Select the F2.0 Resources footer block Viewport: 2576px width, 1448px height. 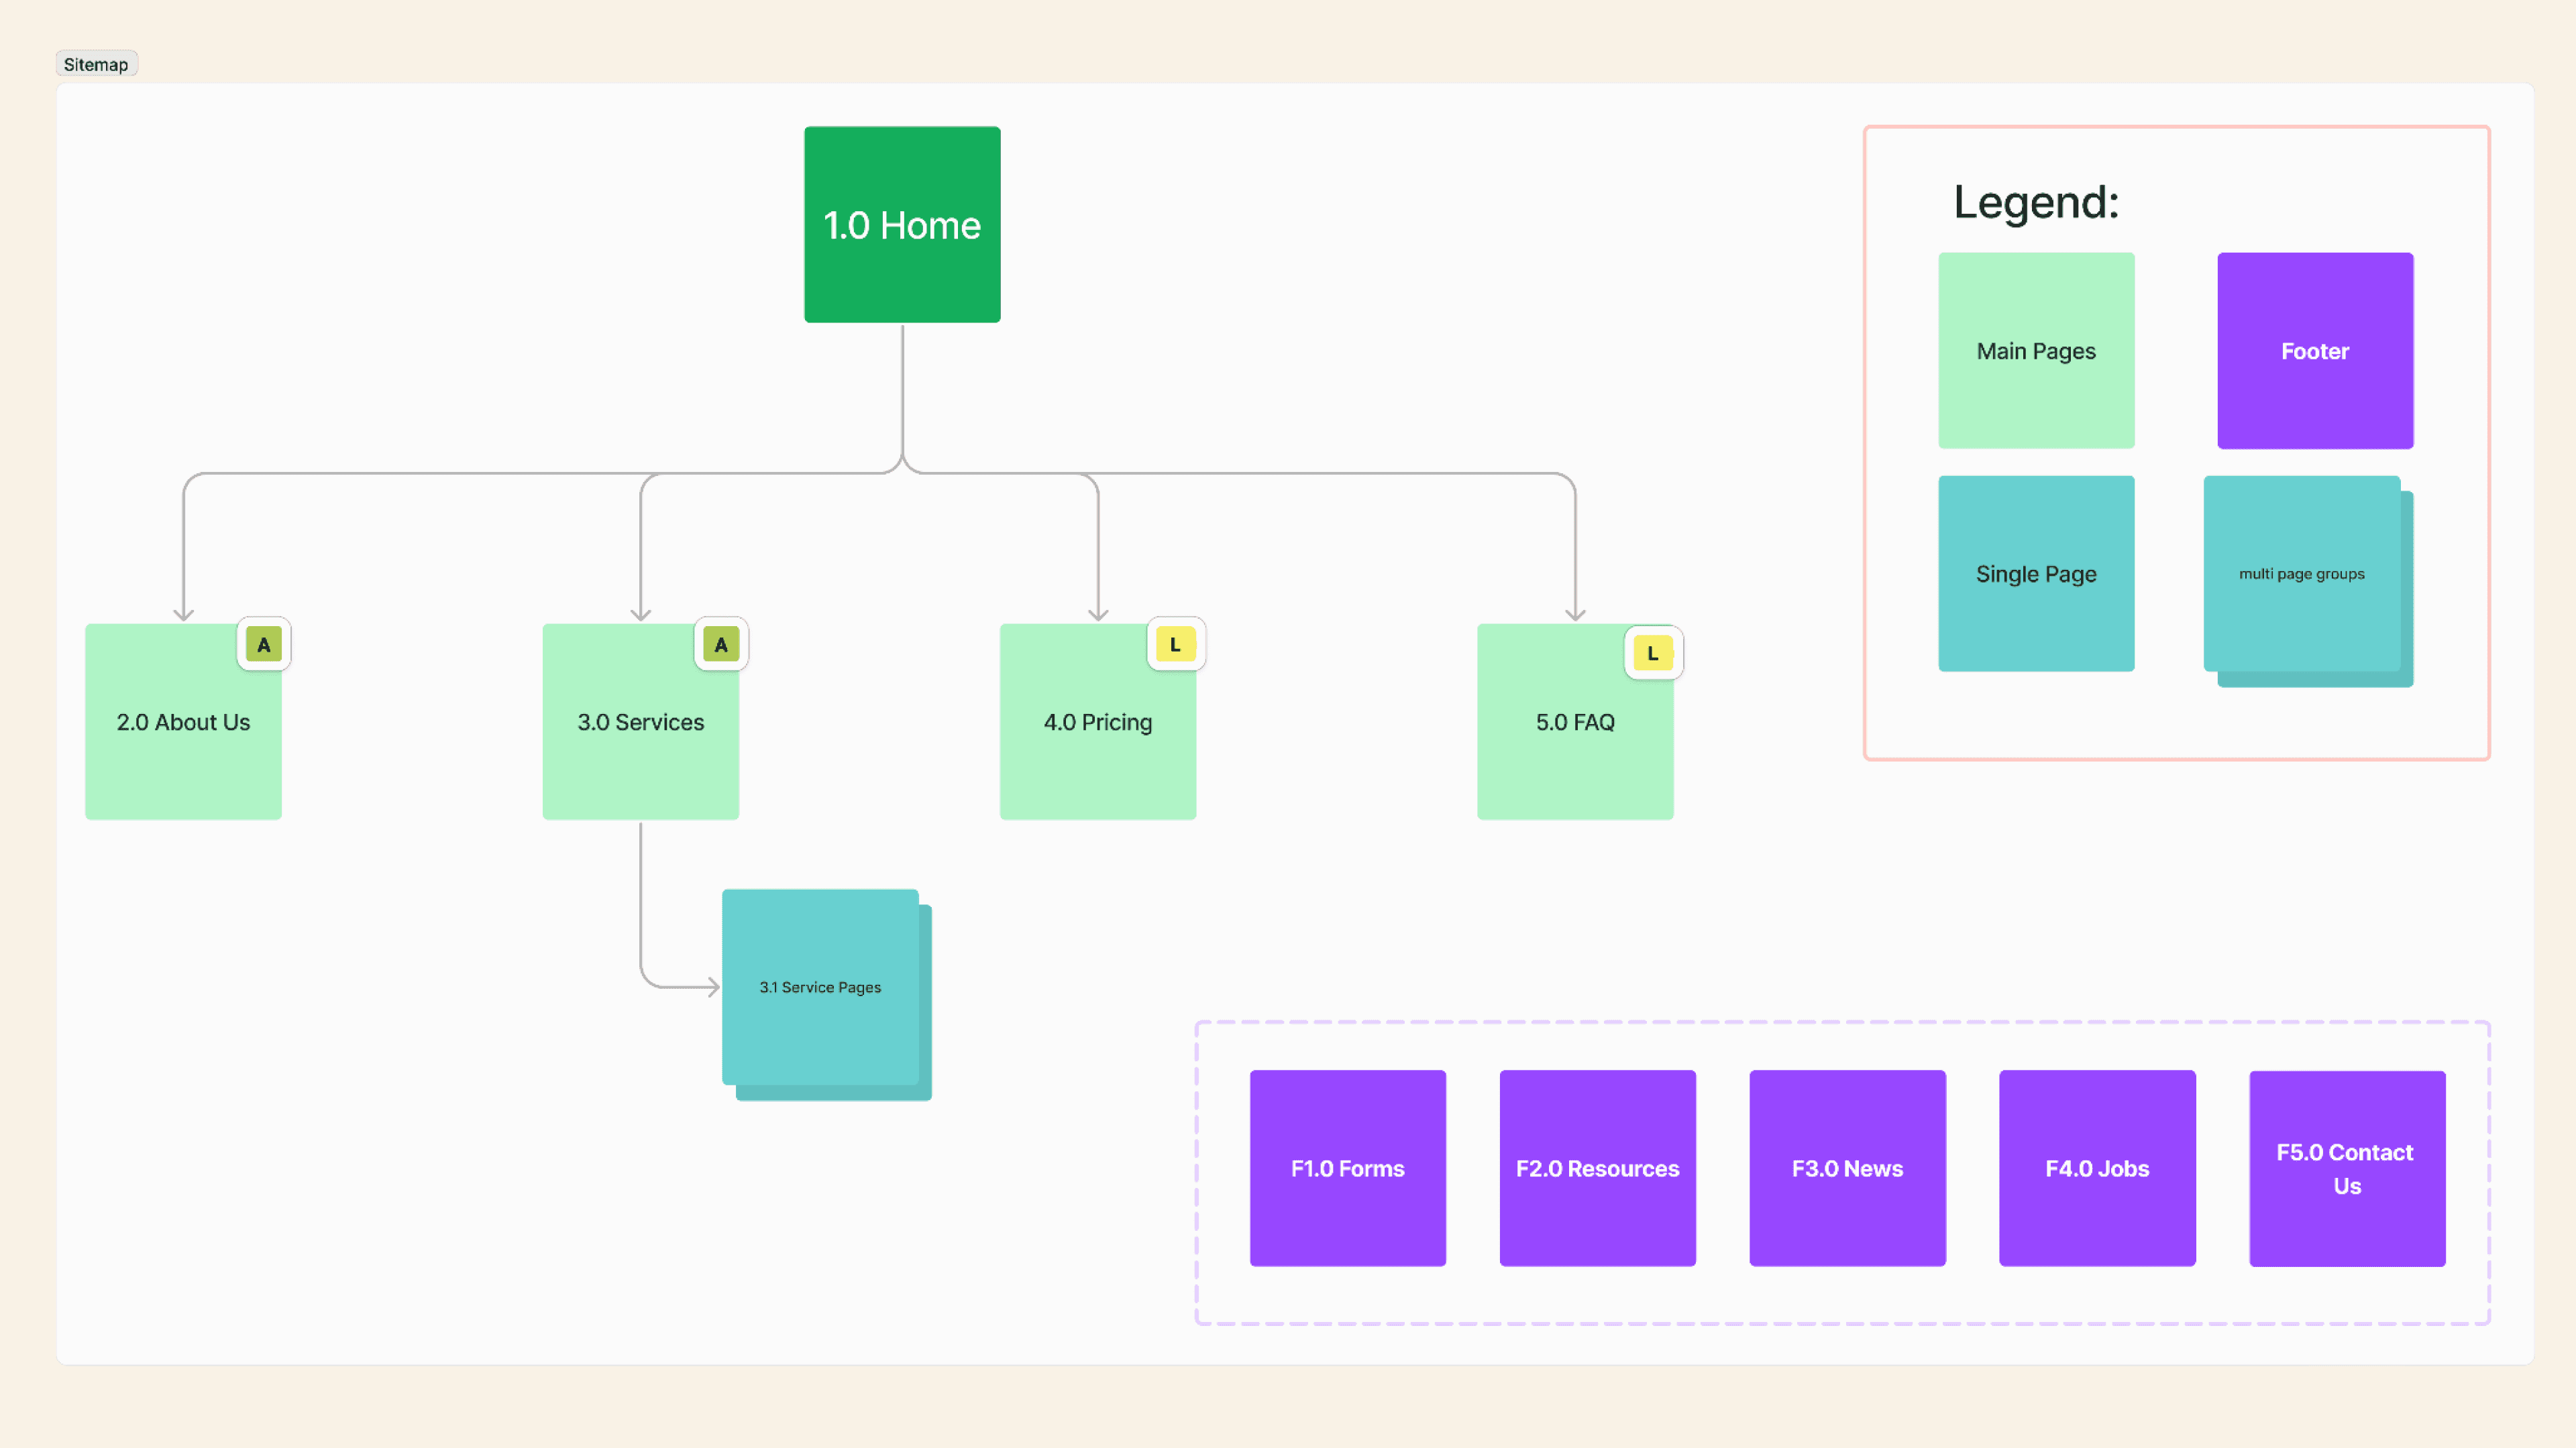click(x=1597, y=1168)
